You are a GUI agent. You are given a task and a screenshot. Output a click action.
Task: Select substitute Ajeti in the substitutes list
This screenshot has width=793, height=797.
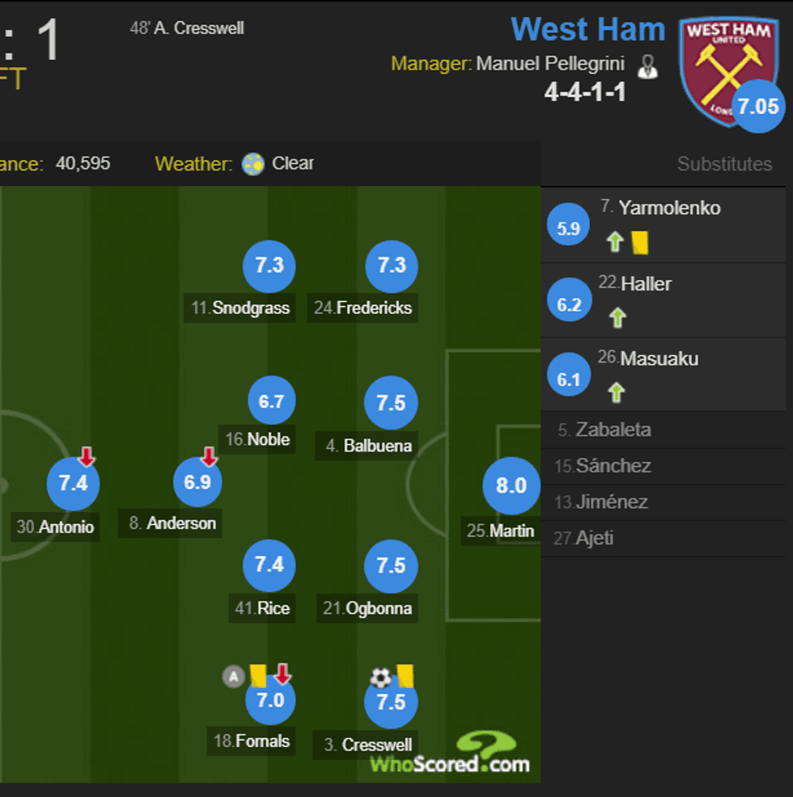594,538
